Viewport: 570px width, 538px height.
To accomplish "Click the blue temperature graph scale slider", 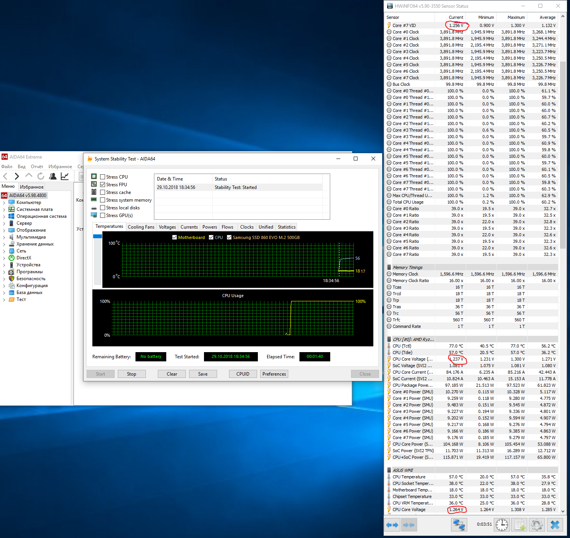I will tap(97, 236).
